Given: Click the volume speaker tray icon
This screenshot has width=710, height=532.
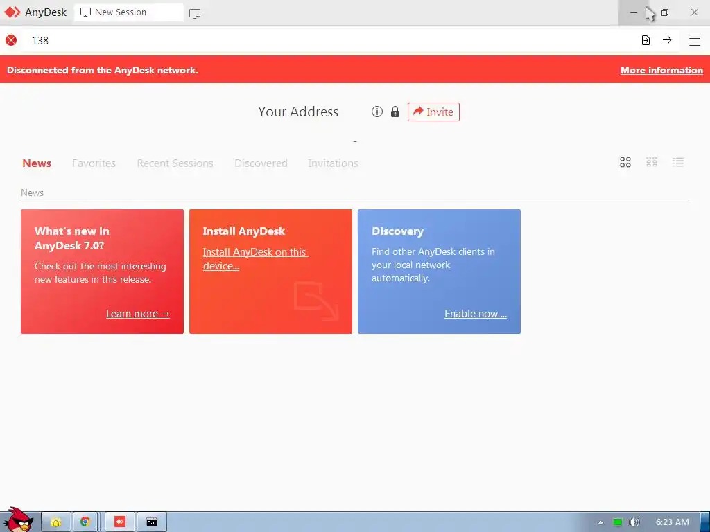Looking at the screenshot, I should (x=634, y=522).
